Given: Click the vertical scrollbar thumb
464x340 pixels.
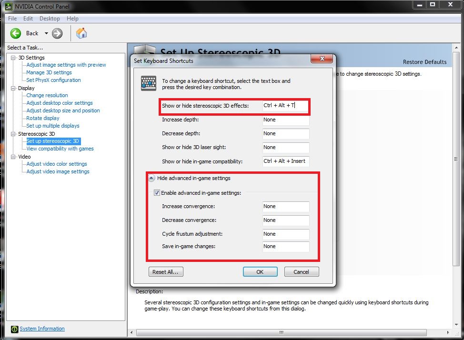Looking at the screenshot, I should point(456,159).
